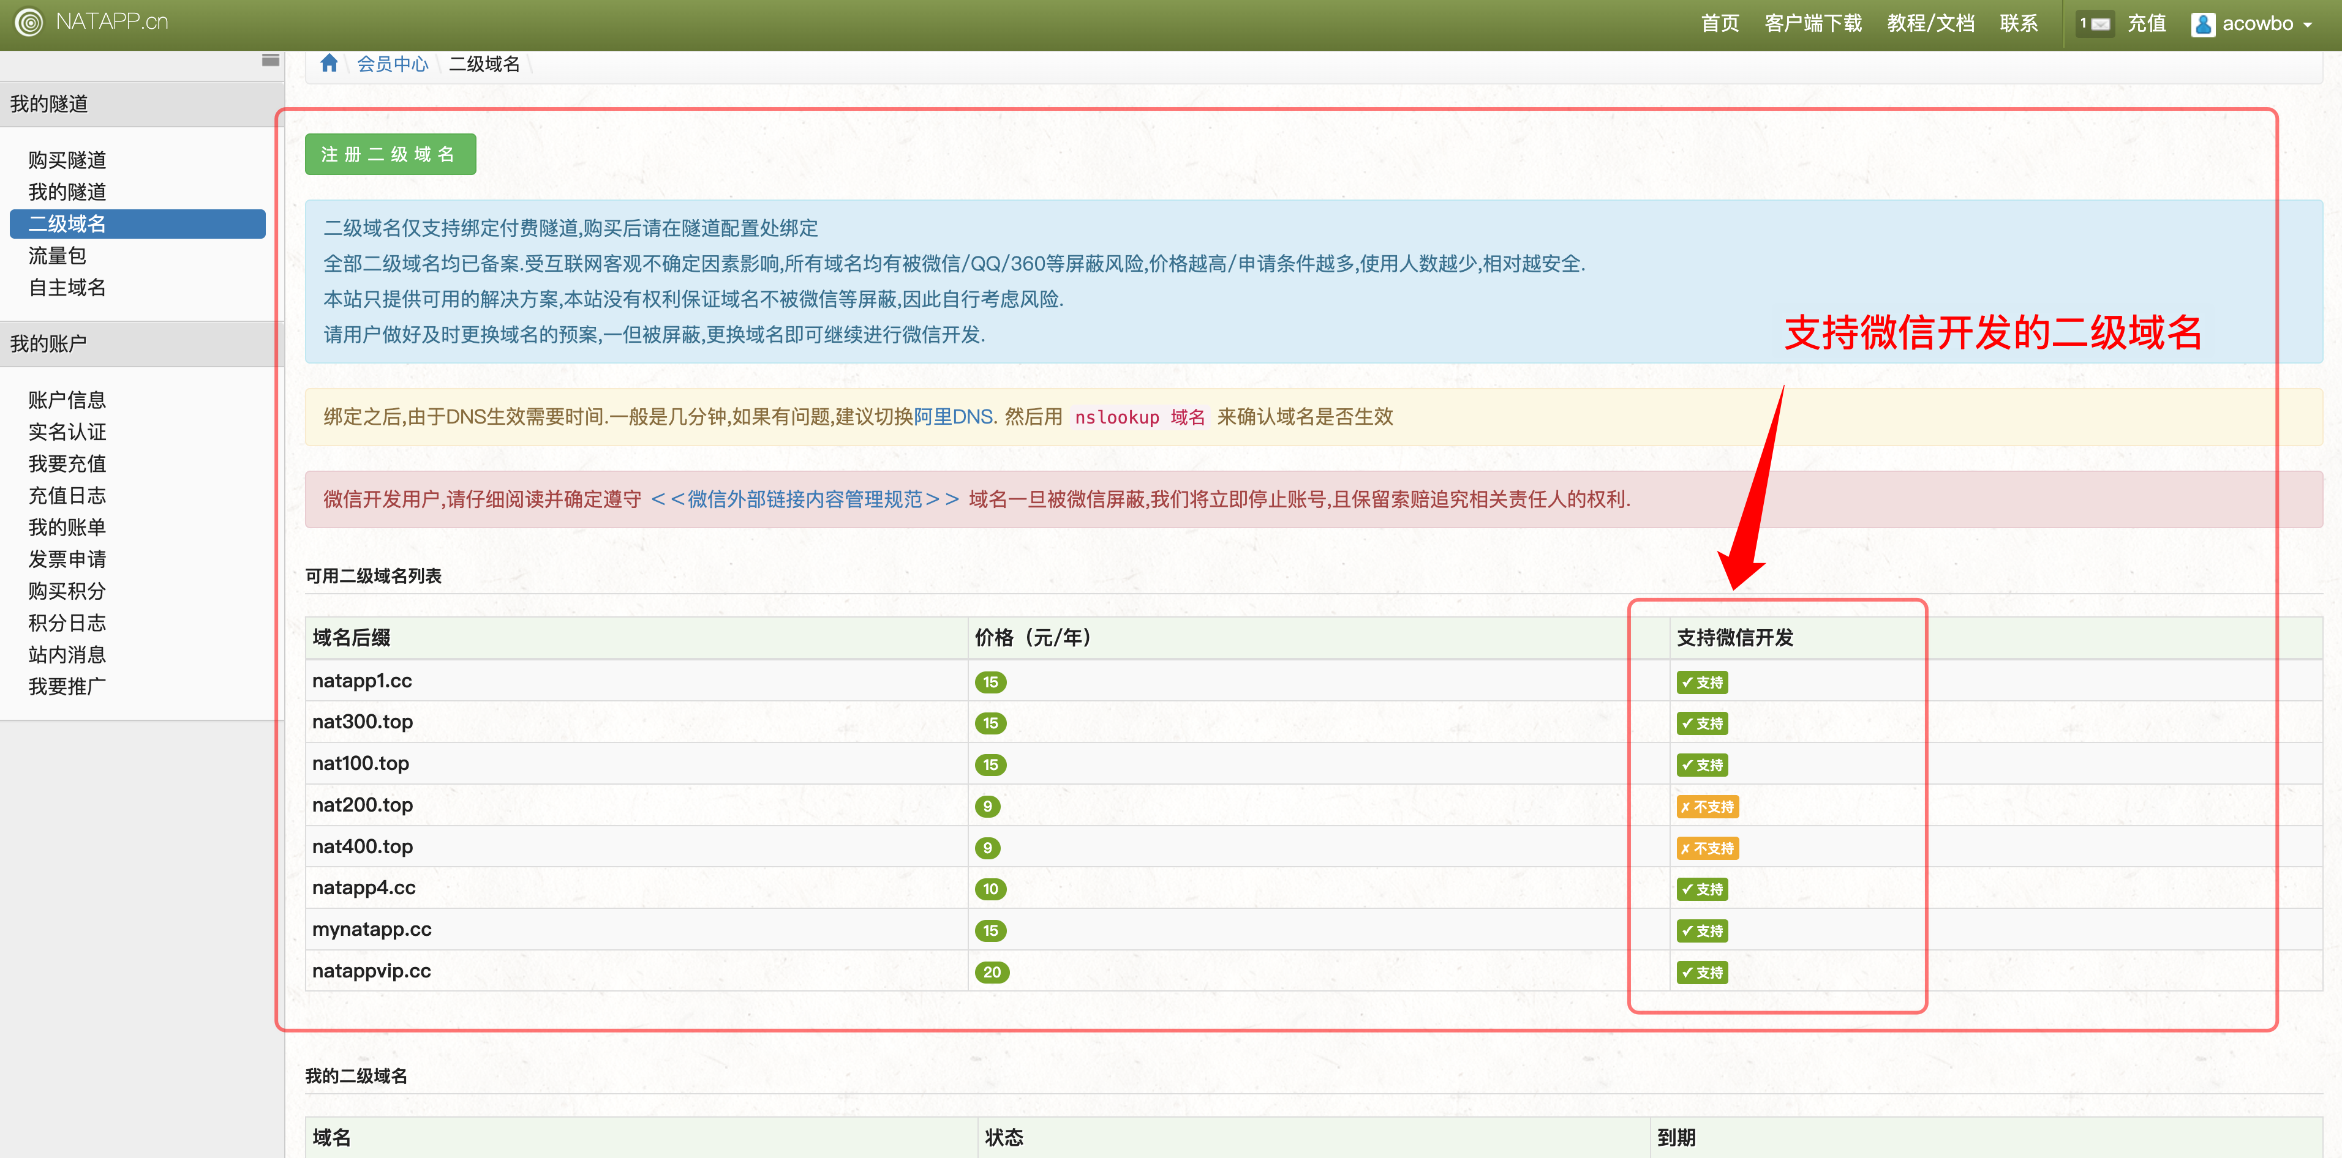Open the message envelope icon with count 1
Viewport: 2342px width, 1158px height.
click(x=2095, y=24)
